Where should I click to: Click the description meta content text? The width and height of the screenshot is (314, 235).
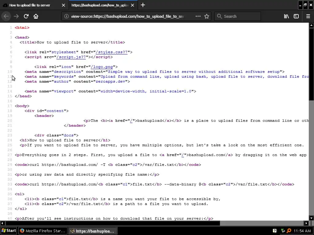click(x=194, y=72)
